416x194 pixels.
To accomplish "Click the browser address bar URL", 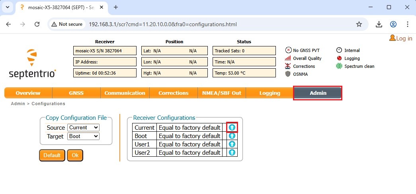I will click(x=162, y=24).
